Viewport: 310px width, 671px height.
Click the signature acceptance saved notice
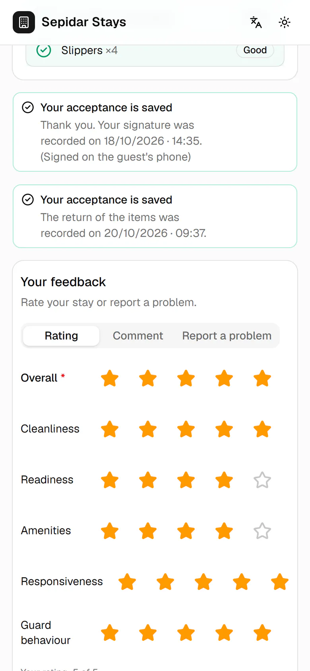(155, 132)
